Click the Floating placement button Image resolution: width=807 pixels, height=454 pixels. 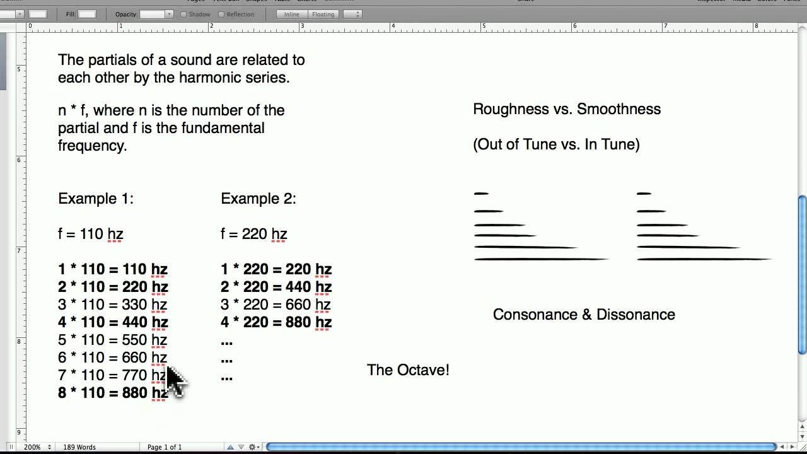[323, 14]
